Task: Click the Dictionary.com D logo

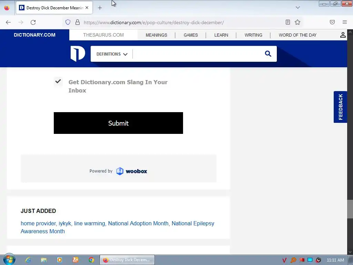Action: 78,53
